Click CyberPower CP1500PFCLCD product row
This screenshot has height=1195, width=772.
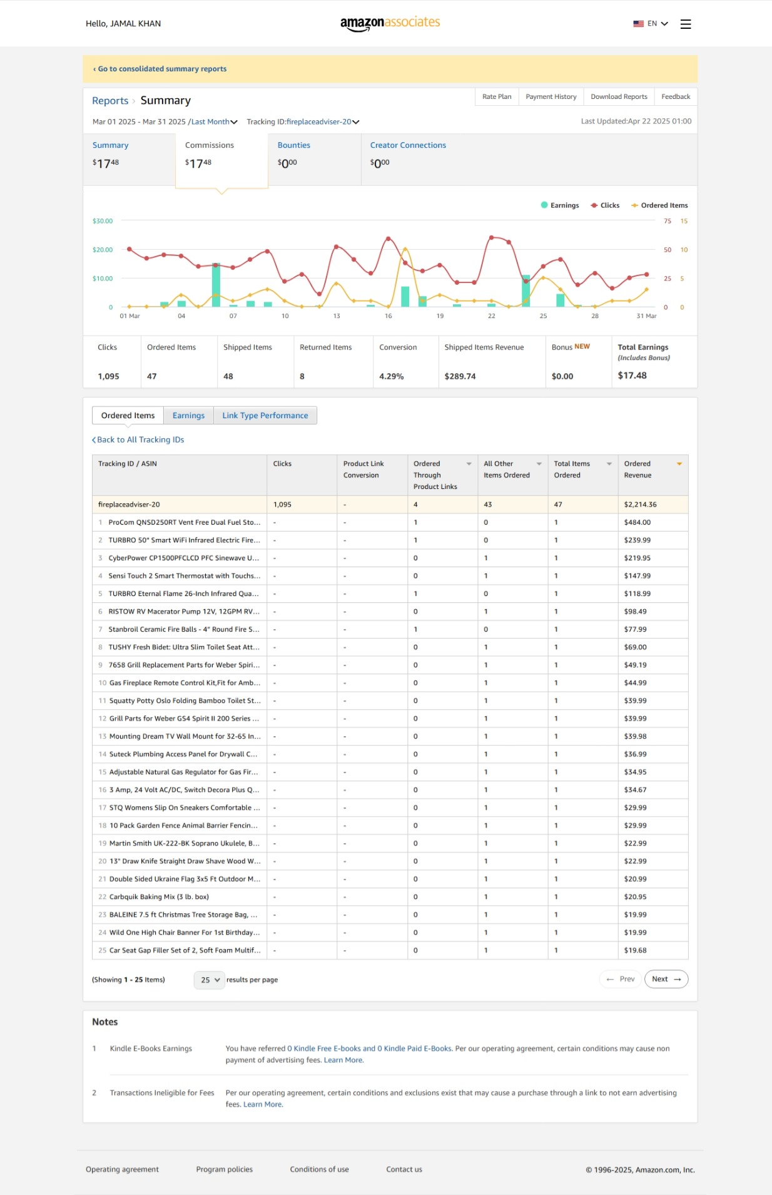(390, 558)
